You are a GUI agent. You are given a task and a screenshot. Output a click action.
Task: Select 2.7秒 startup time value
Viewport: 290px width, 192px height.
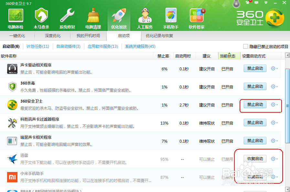pyautogui.click(x=184, y=105)
